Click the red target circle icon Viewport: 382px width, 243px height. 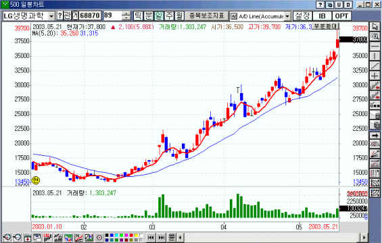[x=99, y=238]
